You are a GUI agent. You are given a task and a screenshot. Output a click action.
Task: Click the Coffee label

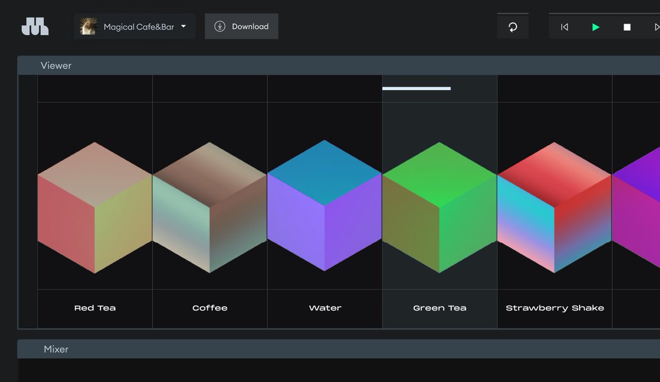tap(210, 308)
